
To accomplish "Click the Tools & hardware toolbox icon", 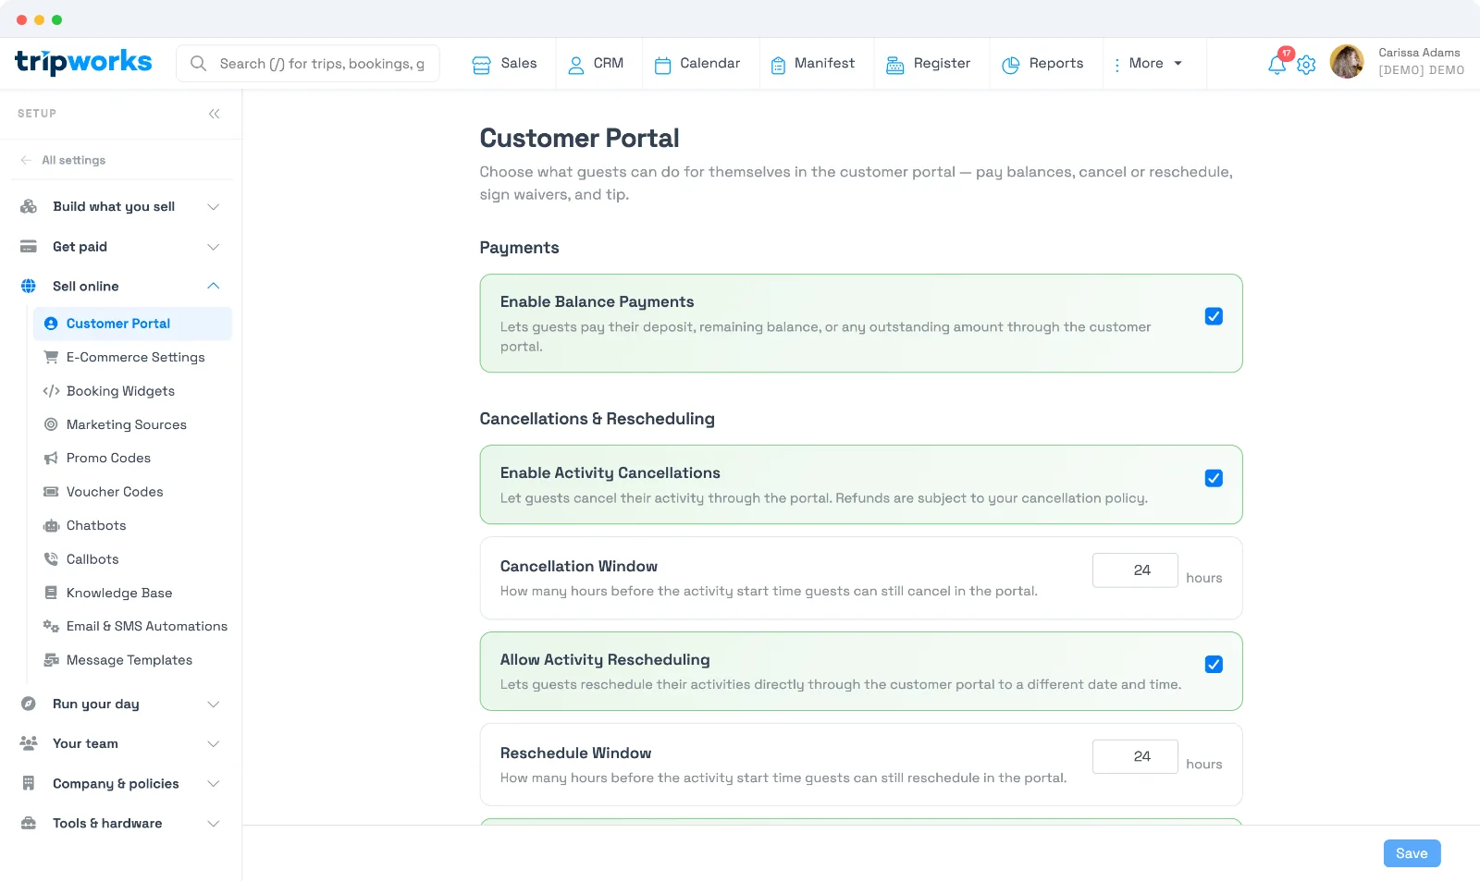I will click(x=29, y=823).
